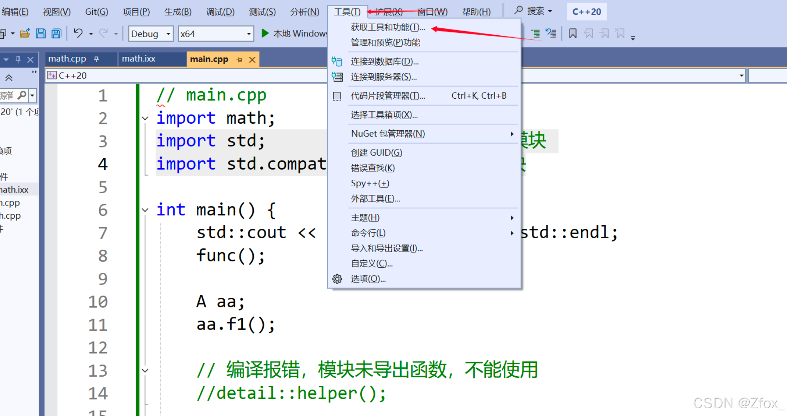
Task: Open the 测试 menu
Action: pos(262,11)
